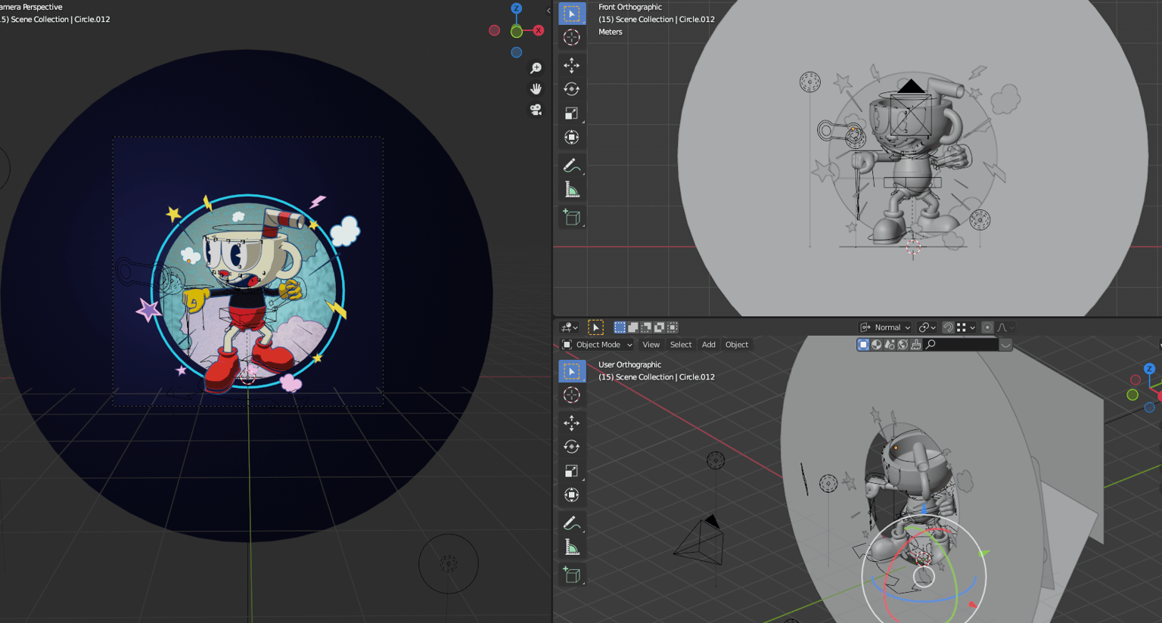
Task: Click the Zoom magnifier icon in camera viewport
Action: click(536, 68)
